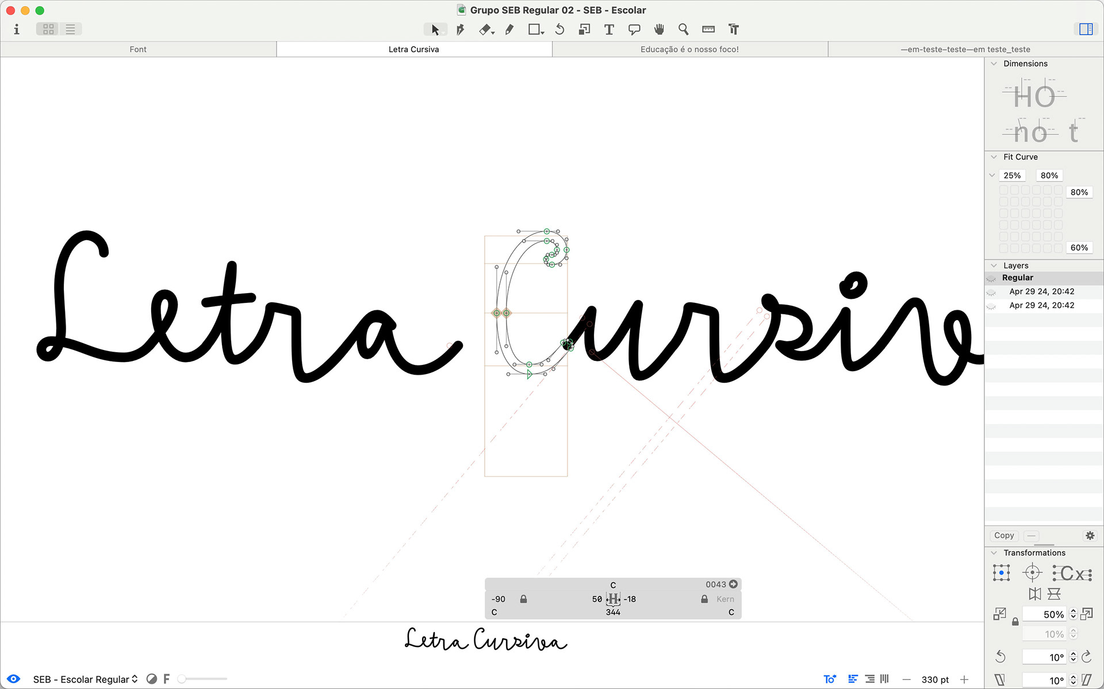Select the Annotation speech bubble tool
Image resolution: width=1104 pixels, height=689 pixels.
(x=634, y=29)
